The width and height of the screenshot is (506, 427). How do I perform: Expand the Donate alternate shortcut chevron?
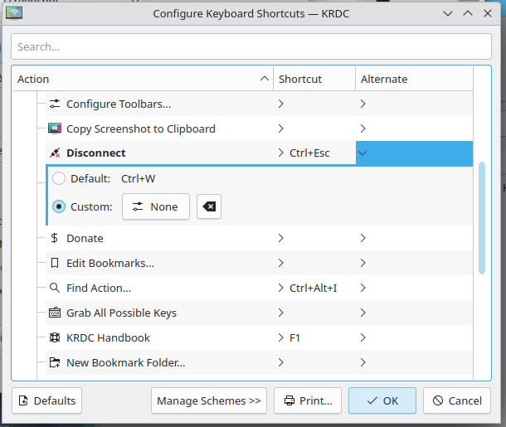tap(363, 238)
